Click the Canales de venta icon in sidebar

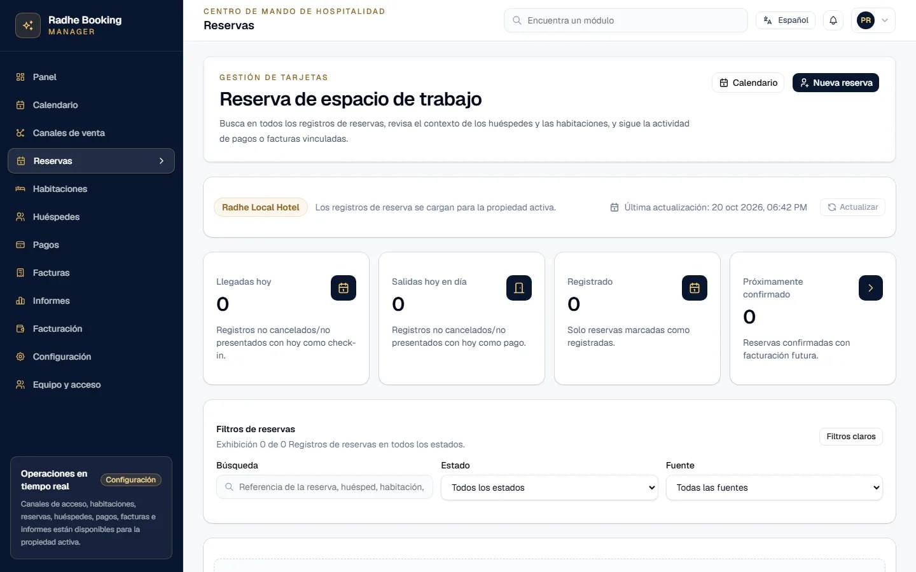20,133
